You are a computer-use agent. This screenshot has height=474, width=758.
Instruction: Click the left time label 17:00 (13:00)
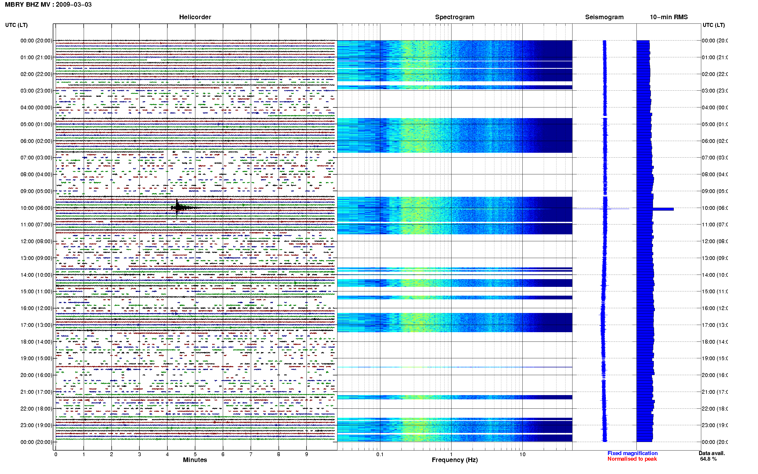pyautogui.click(x=36, y=325)
